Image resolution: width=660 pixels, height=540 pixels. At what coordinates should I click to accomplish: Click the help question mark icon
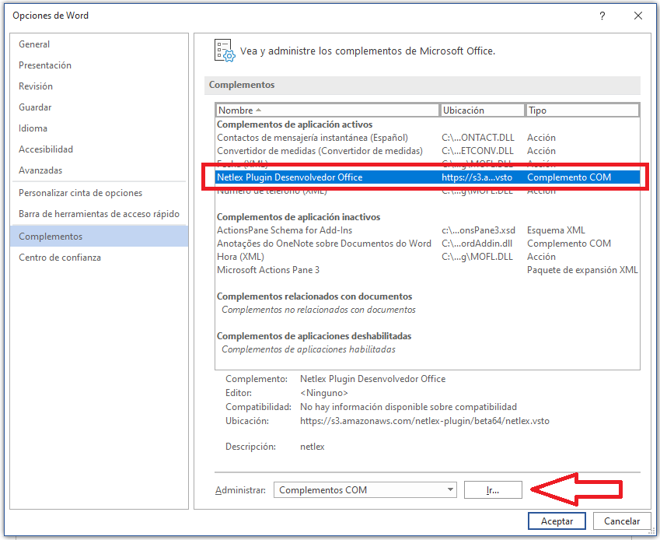click(x=602, y=16)
